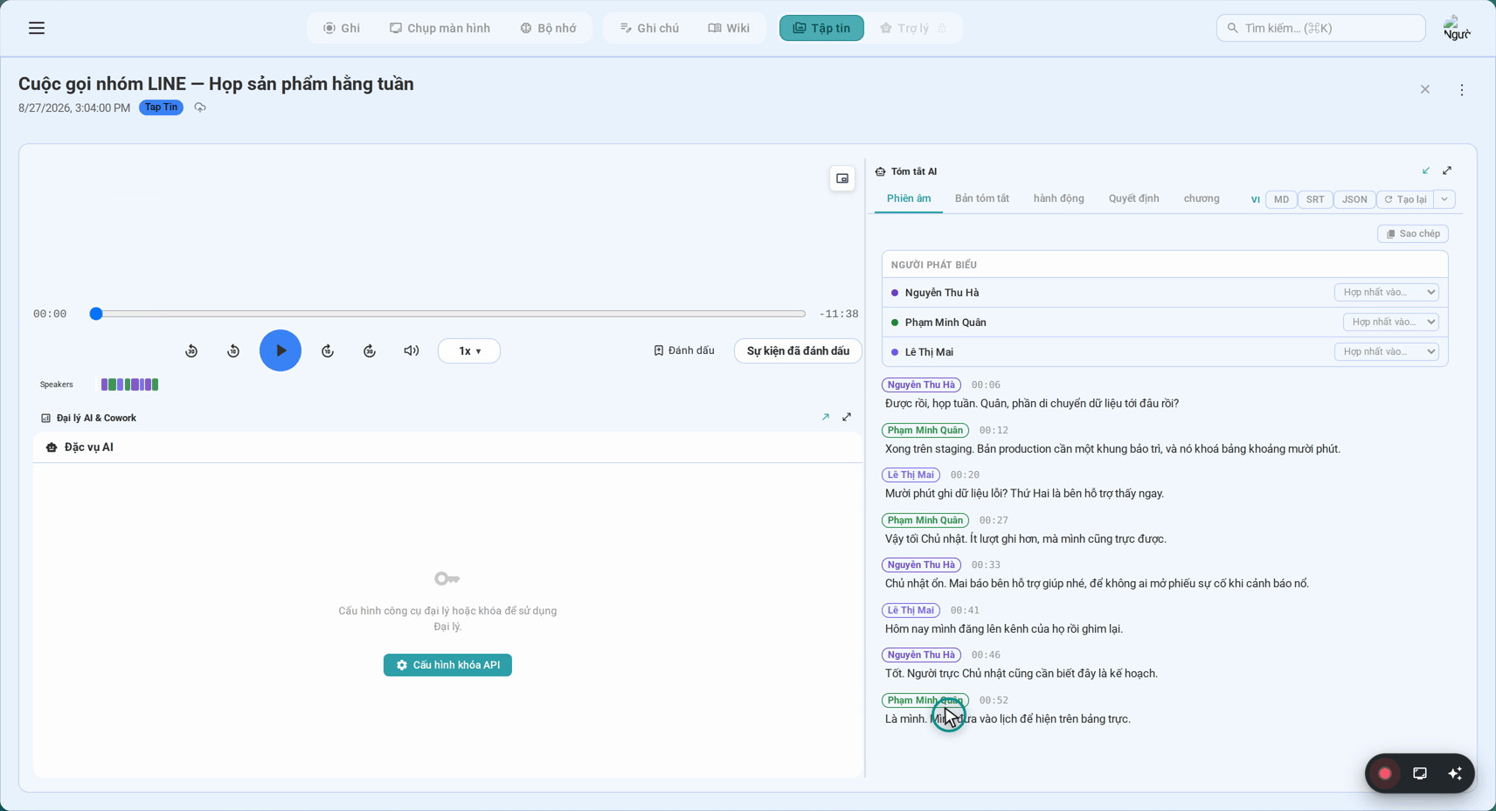Jump to timestamp 00:41

[965, 611]
